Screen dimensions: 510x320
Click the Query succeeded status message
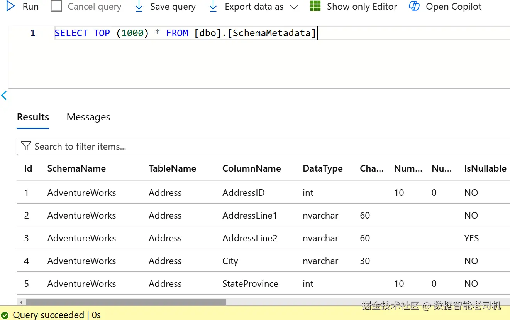click(57, 315)
